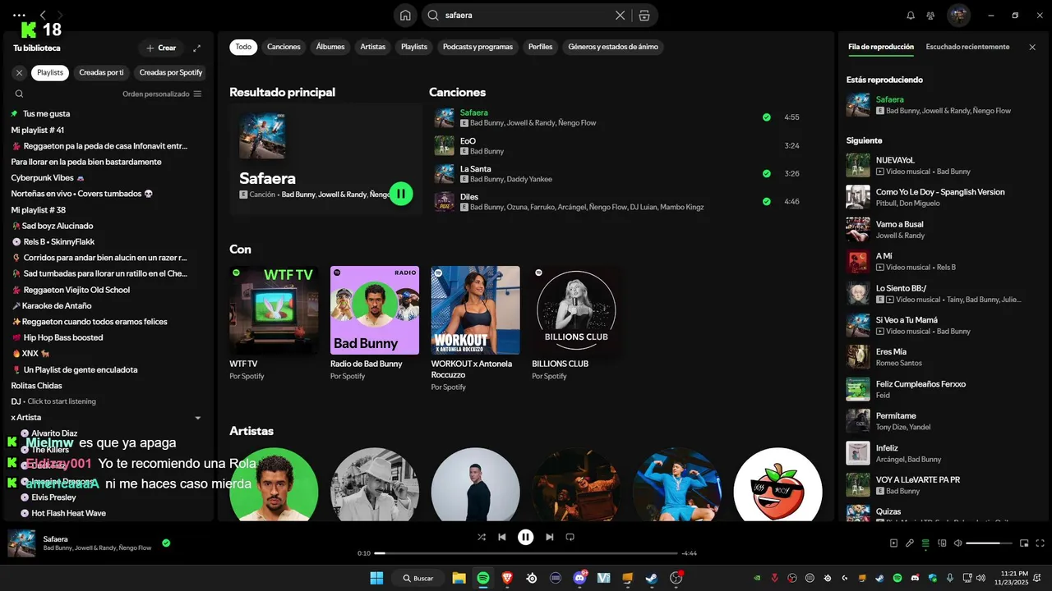Skip to the next track
The width and height of the screenshot is (1052, 591).
point(550,537)
